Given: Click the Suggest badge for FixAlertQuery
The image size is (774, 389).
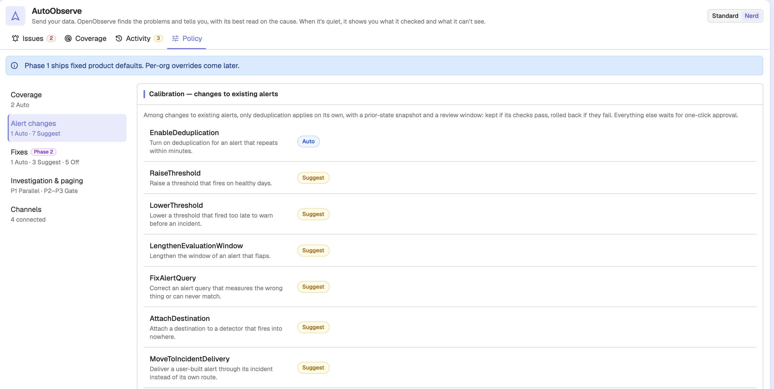Looking at the screenshot, I should (x=313, y=287).
